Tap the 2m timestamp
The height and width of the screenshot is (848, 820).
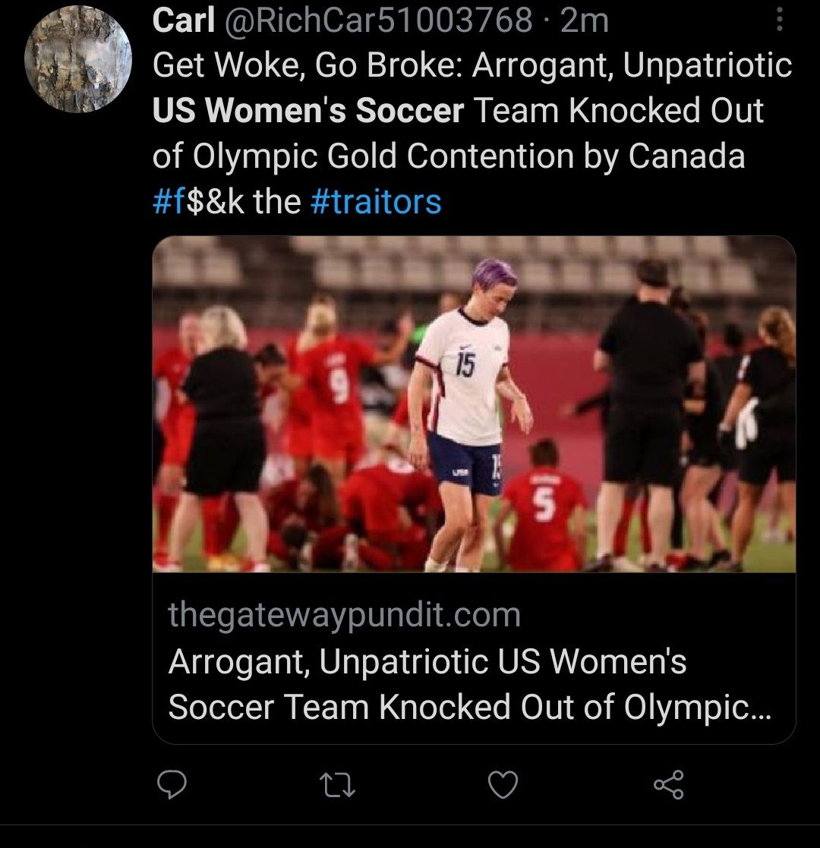click(585, 21)
